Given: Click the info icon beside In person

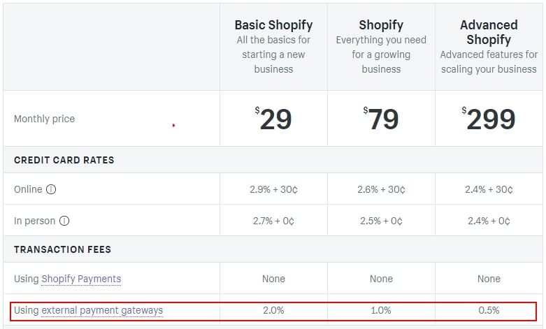Looking at the screenshot, I should pyautogui.click(x=64, y=221).
